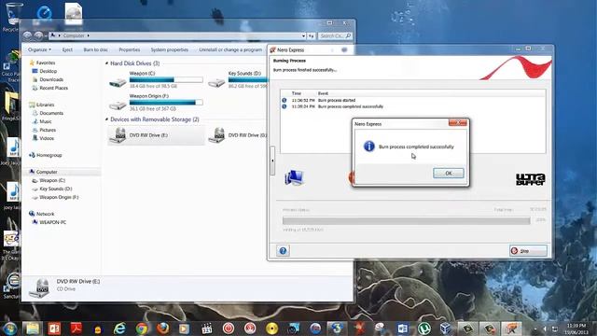Select DVD RW Drive (E:) in main pane

156,135
